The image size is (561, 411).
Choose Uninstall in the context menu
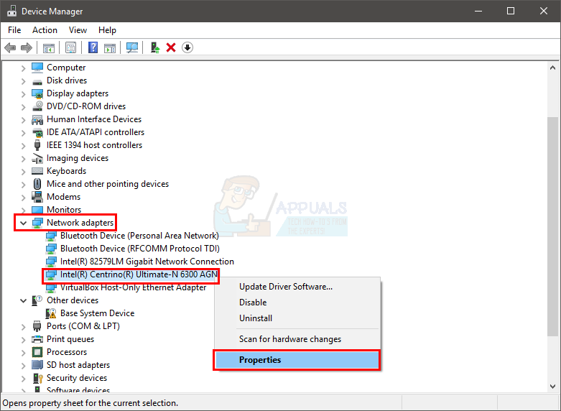297,318
